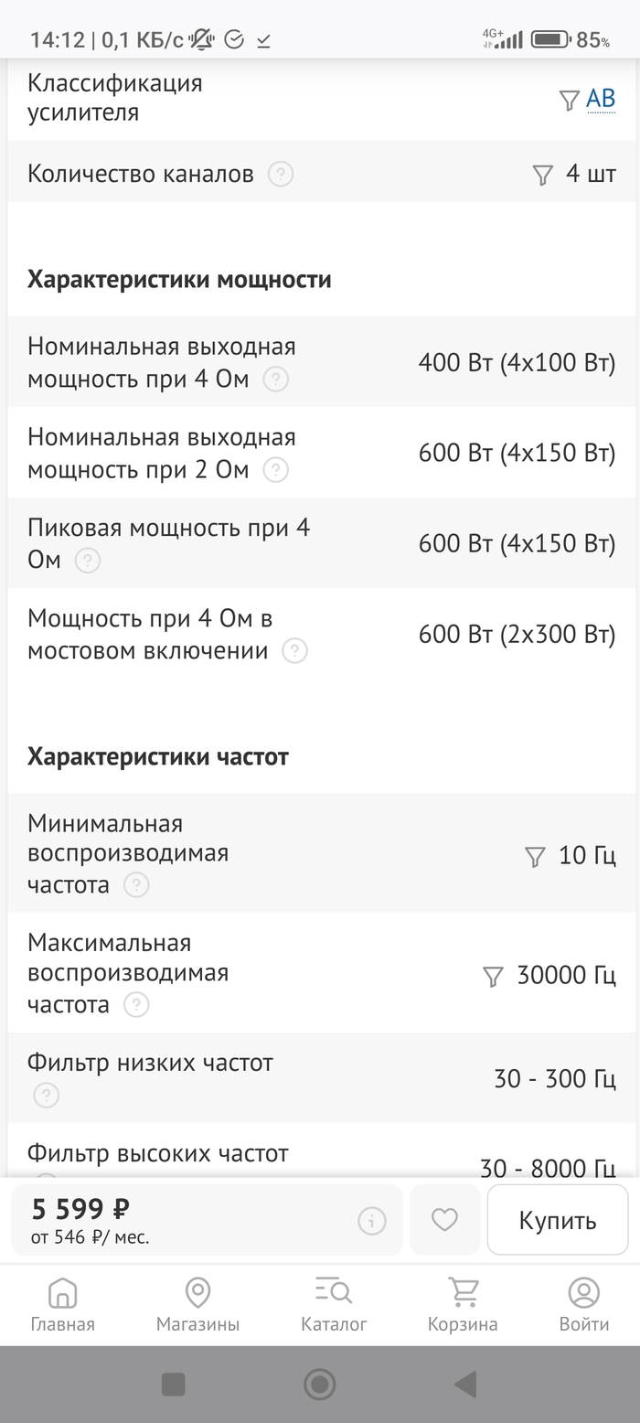Tap the filter funnel beside 30000 Гц
This screenshot has width=640, height=1423.
[494, 976]
